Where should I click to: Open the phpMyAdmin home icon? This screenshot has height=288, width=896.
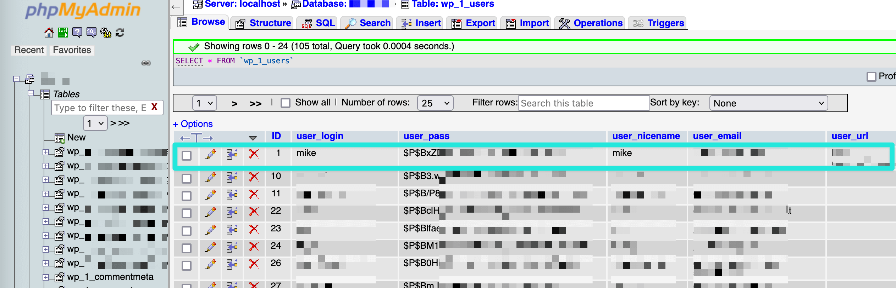49,33
